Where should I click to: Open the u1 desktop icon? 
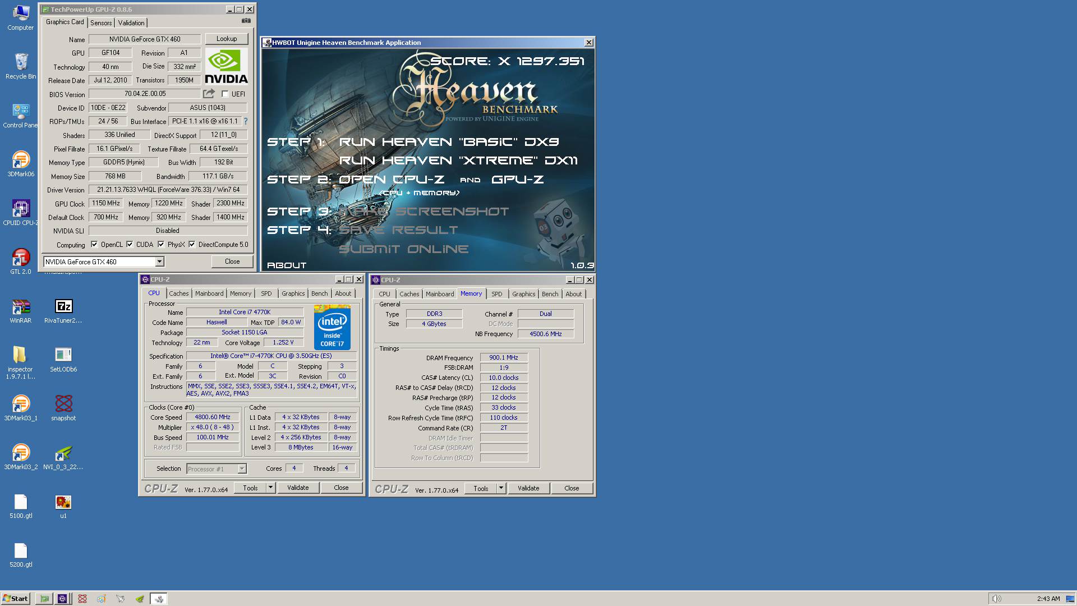coord(63,506)
